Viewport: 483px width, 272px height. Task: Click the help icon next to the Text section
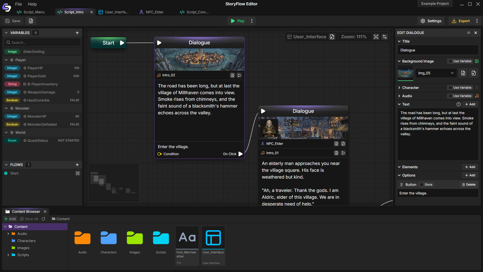point(459,104)
